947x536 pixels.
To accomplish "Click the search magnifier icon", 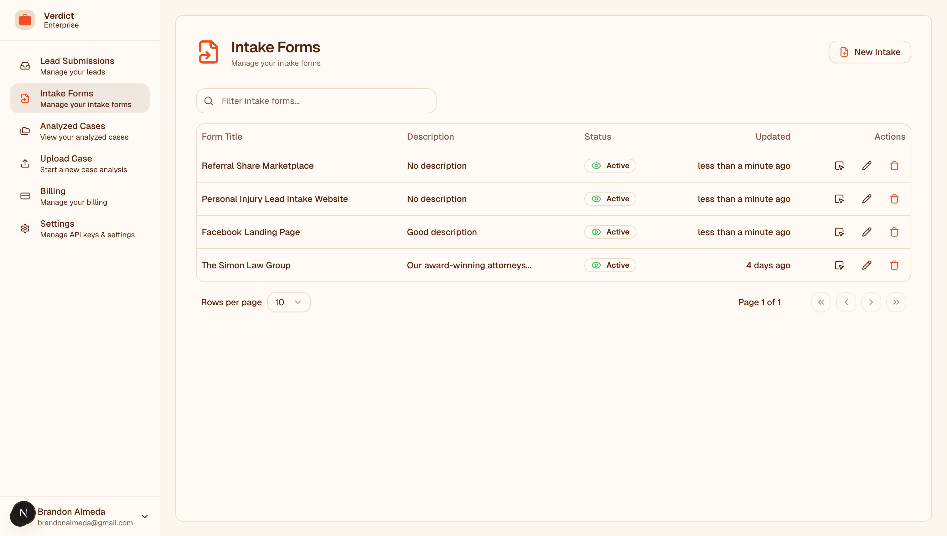I will (209, 101).
